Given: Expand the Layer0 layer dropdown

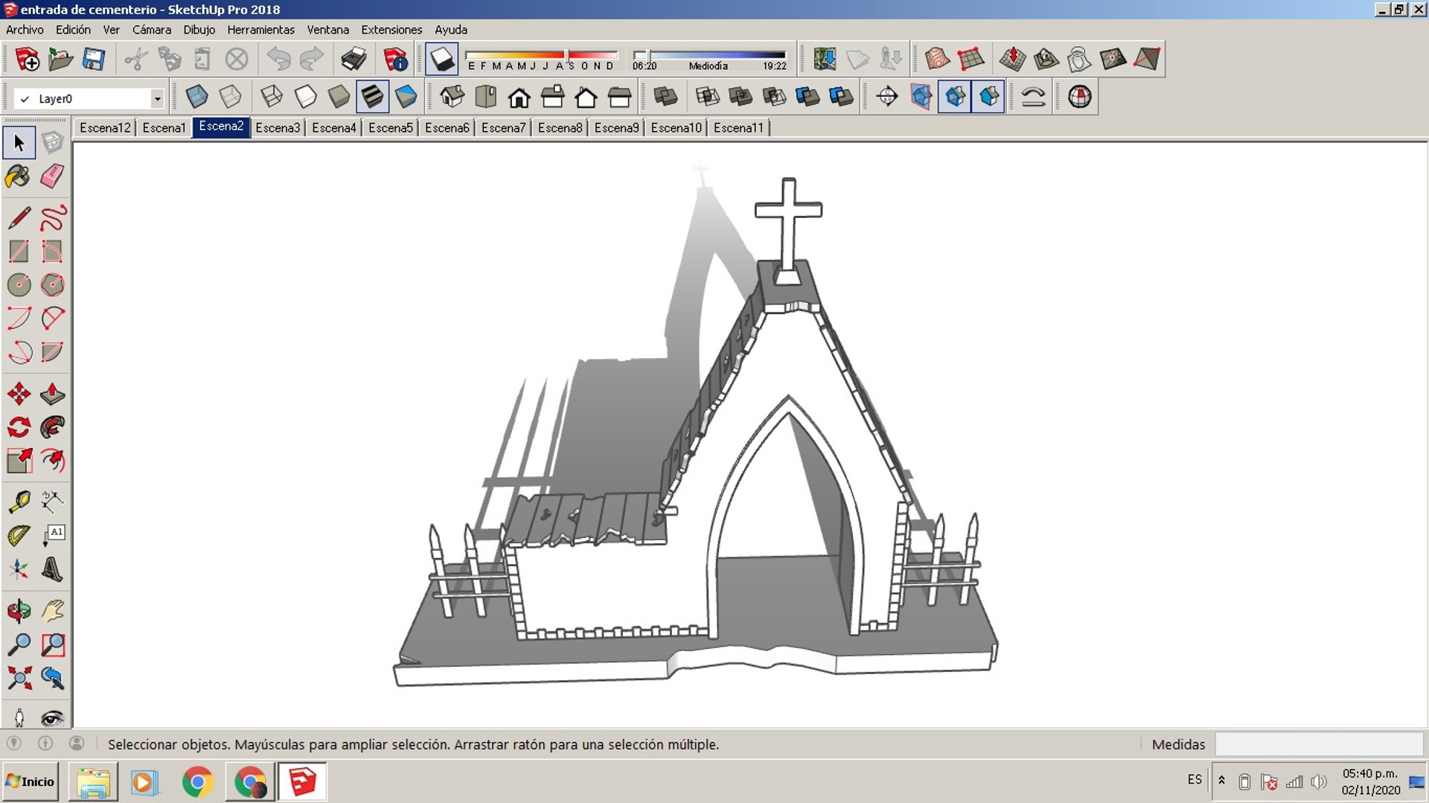Looking at the screenshot, I should click(x=157, y=98).
